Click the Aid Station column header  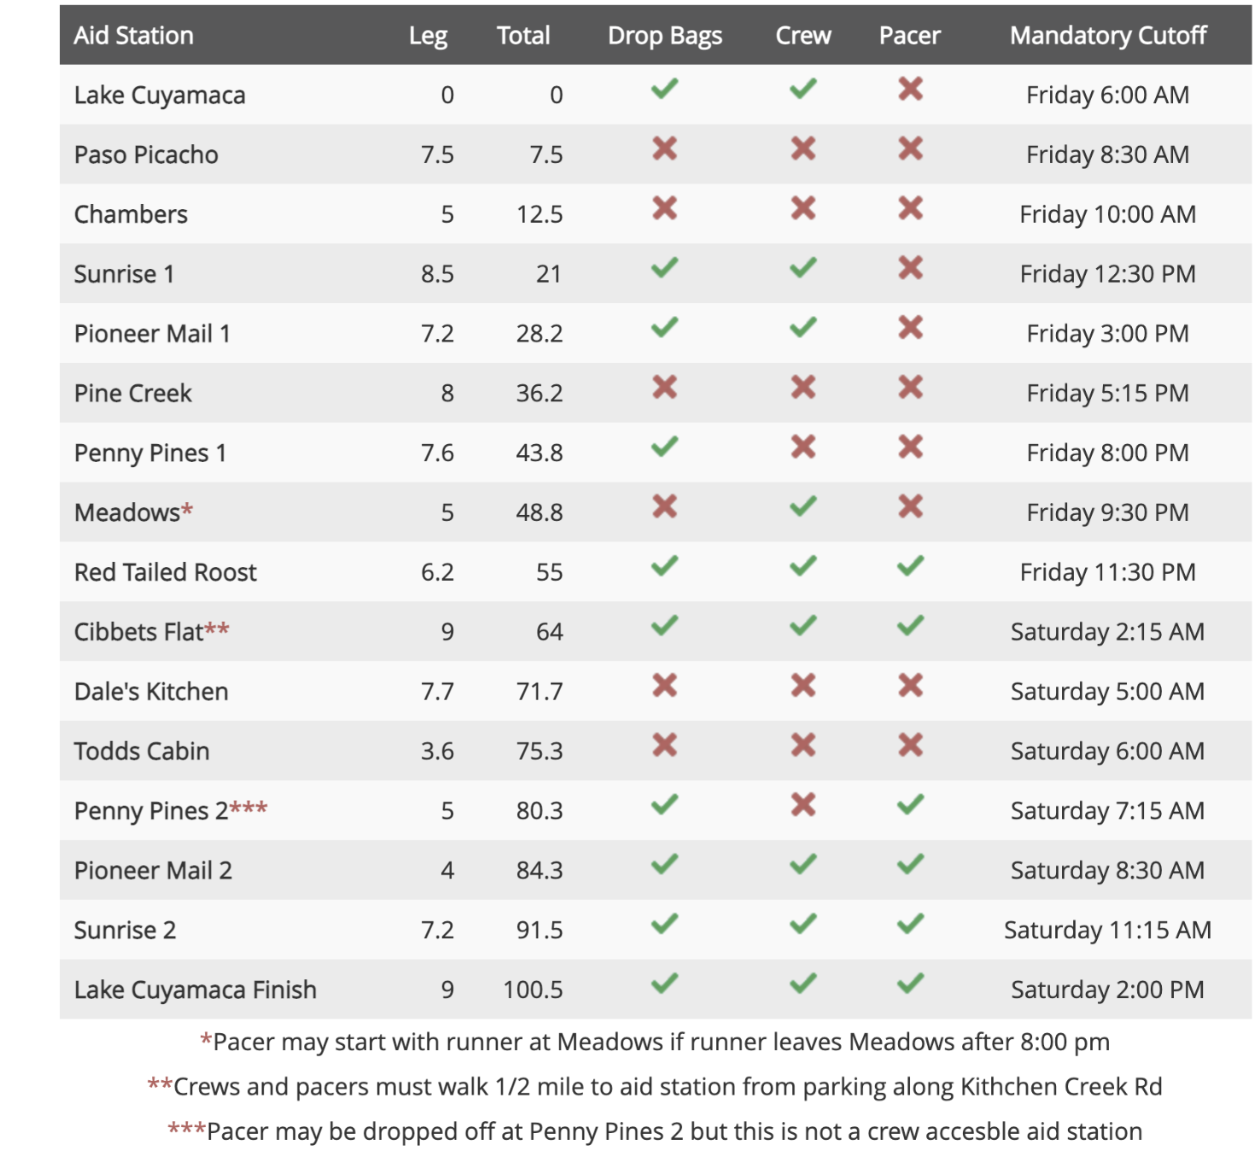coord(133,35)
